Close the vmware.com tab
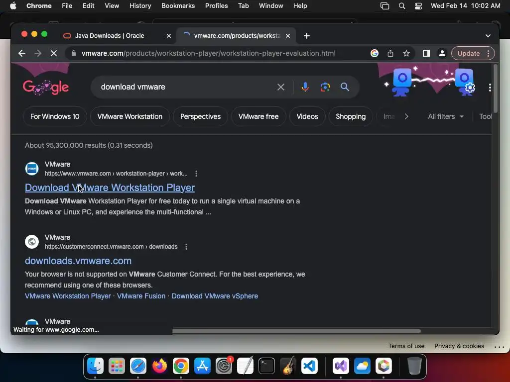This screenshot has width=510, height=382. (288, 36)
